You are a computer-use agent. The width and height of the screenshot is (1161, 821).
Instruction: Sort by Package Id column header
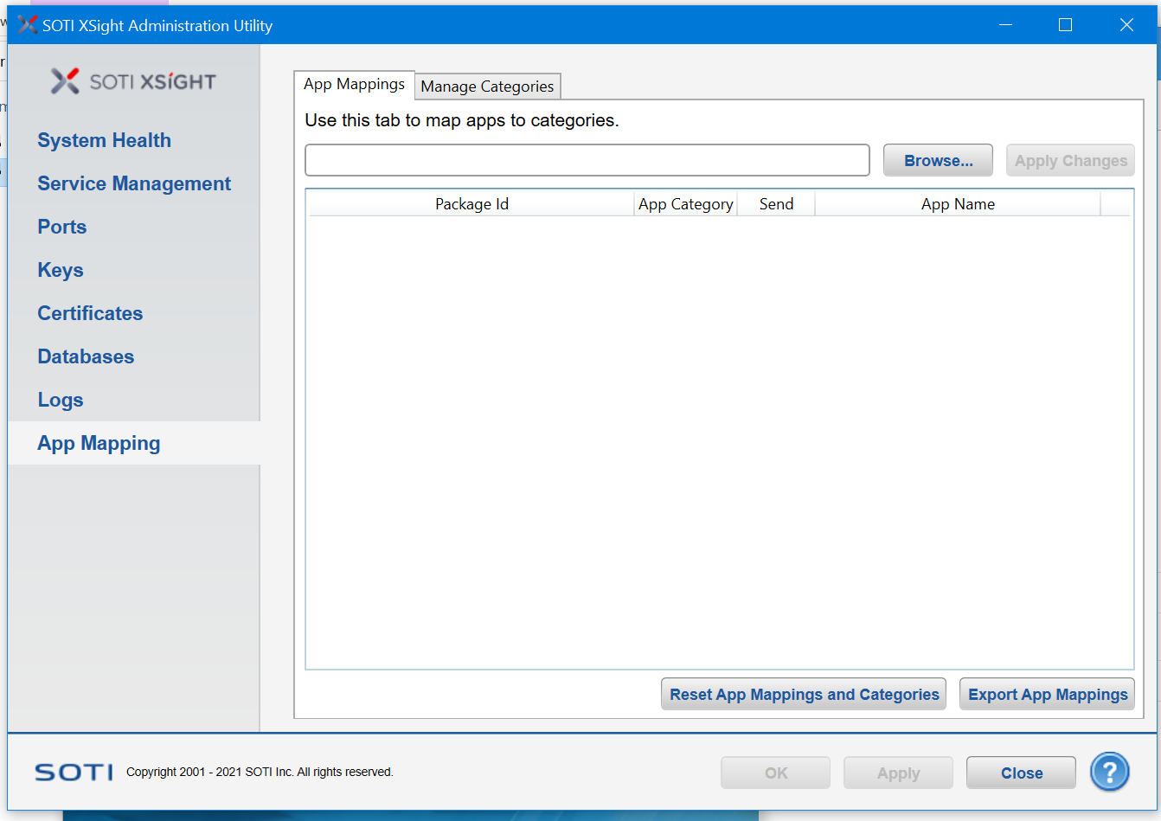(471, 204)
